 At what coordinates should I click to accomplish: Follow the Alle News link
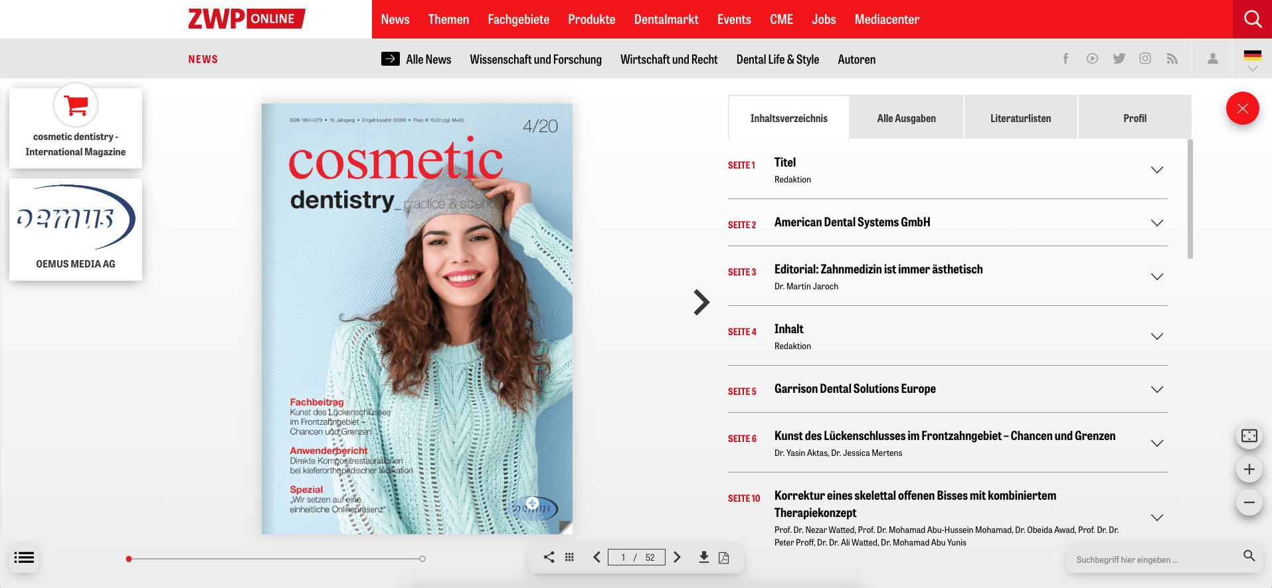point(428,59)
